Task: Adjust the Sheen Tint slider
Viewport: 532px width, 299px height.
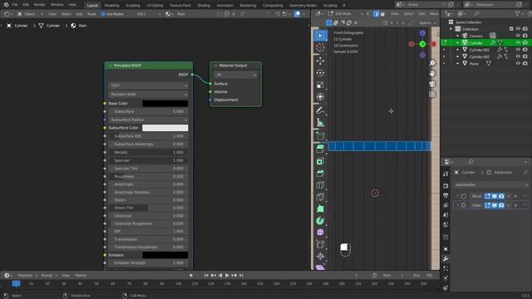Action: point(148,208)
